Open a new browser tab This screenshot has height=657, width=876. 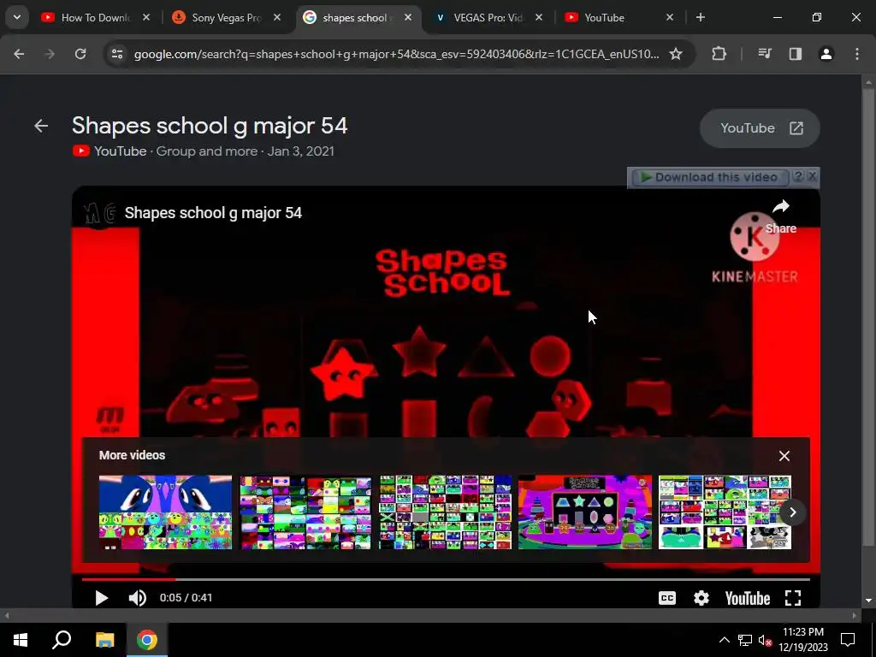coord(700,17)
